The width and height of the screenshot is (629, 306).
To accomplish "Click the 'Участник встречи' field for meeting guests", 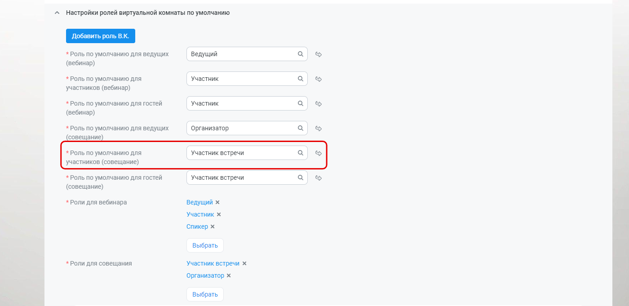I will pos(247,177).
